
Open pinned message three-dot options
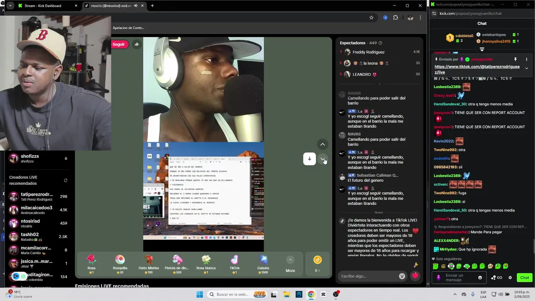pyautogui.click(x=526, y=59)
